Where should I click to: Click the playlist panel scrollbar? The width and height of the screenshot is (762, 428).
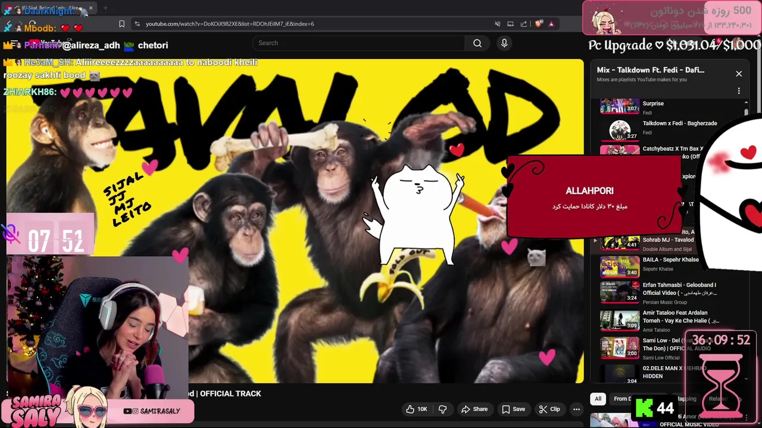(746, 113)
